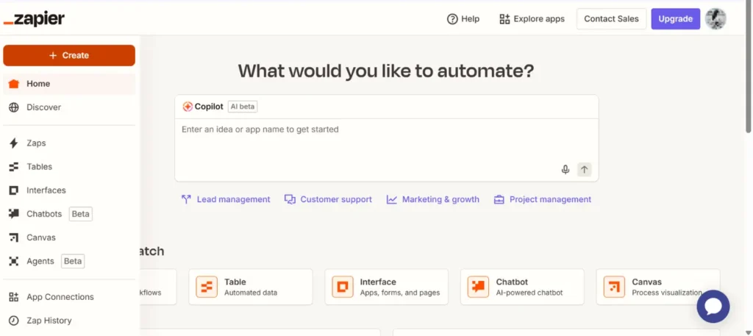Open Tables in the sidebar
The image size is (753, 336).
[39, 167]
